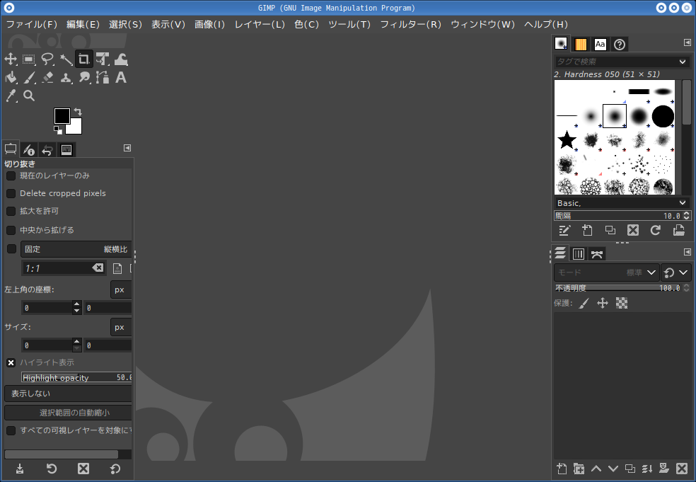Viewport: 696px width, 482px height.
Task: Select the Color Picker eyedropper tool
Action: pos(11,96)
